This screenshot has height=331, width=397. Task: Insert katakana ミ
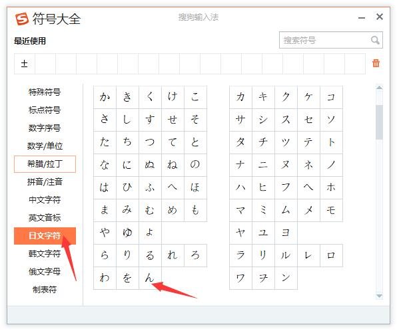point(263,210)
